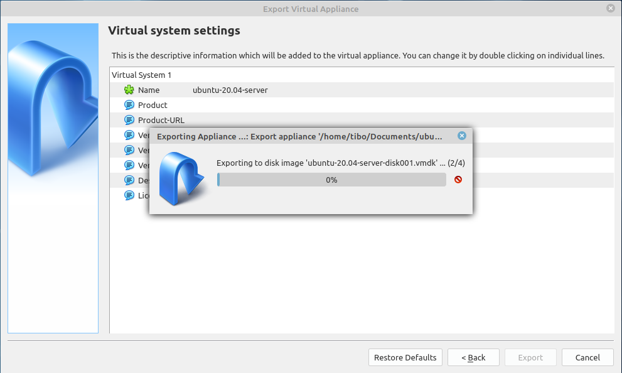Click the icon on the partly hidden 'Lic' row
This screenshot has width=622, height=373.
[129, 195]
